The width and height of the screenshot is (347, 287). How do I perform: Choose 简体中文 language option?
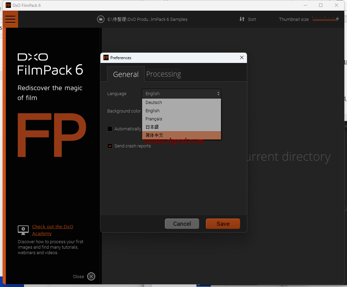pos(181,135)
